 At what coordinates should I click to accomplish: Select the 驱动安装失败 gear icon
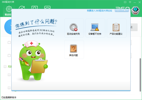coord(73,27)
